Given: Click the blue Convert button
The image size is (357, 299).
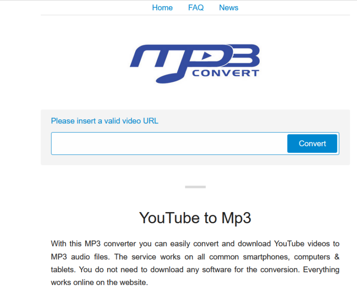Looking at the screenshot, I should (x=312, y=143).
